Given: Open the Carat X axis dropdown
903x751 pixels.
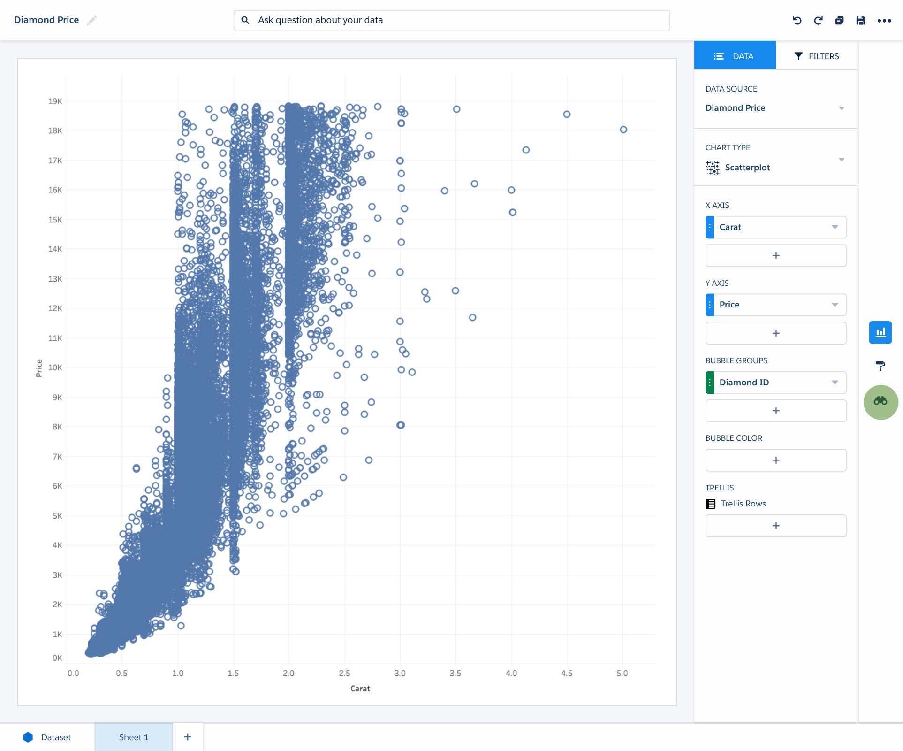Looking at the screenshot, I should (x=835, y=227).
